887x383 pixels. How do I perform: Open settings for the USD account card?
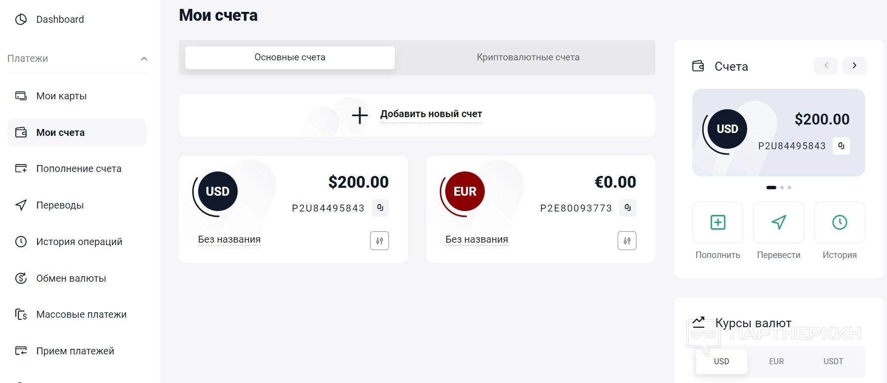(380, 241)
